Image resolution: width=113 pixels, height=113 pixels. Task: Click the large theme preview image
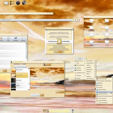[47, 78]
